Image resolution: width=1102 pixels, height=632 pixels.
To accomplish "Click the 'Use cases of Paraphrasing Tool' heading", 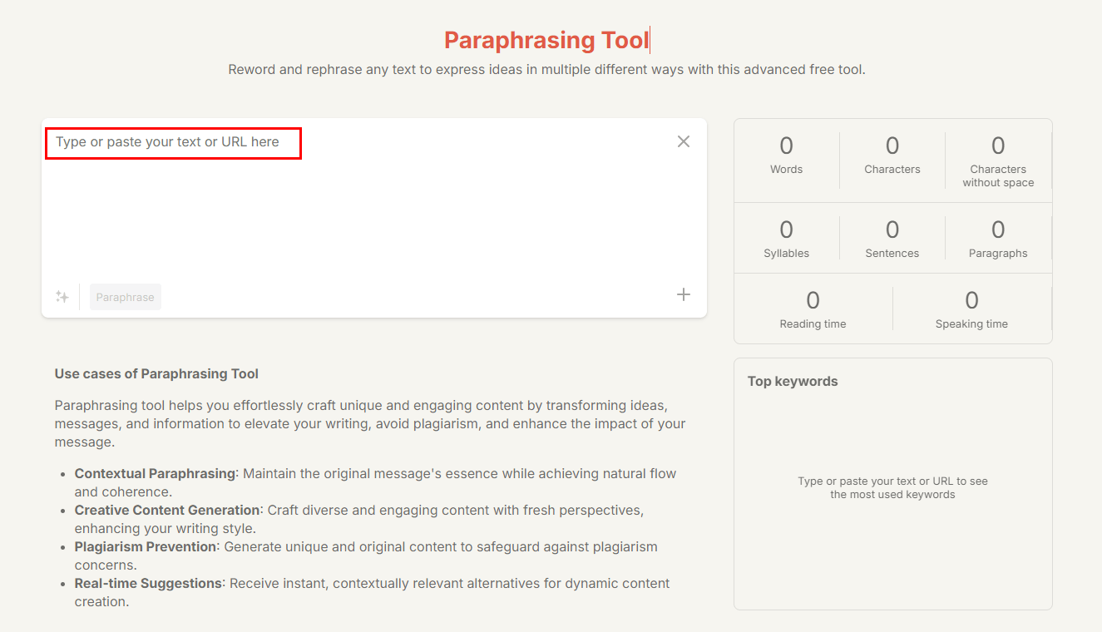I will tap(156, 373).
